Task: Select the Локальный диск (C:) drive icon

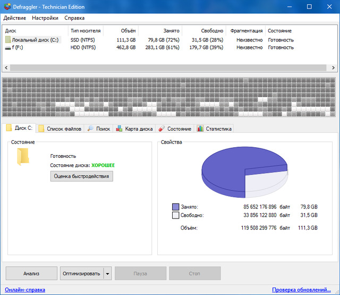Action: click(7, 40)
